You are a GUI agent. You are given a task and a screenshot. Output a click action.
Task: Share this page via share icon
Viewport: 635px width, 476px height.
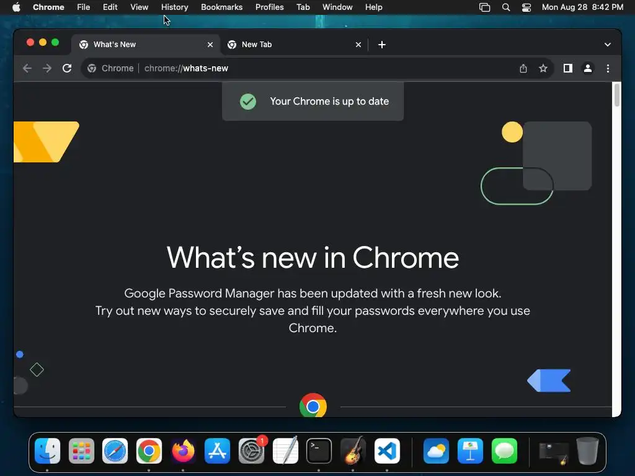coord(523,68)
